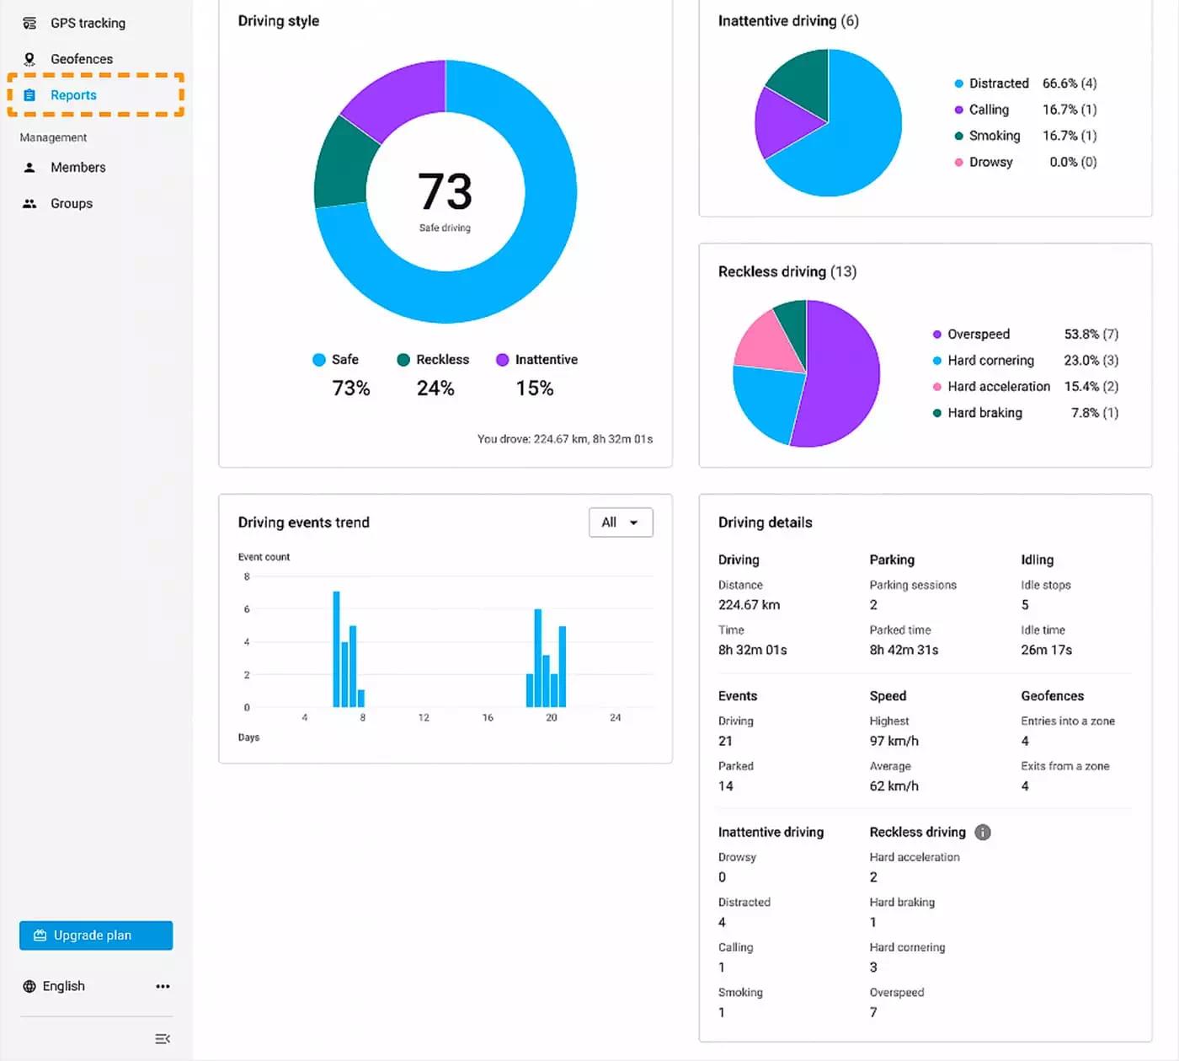
Task: Click the 'Driving events trend' heading
Action: pyautogui.click(x=304, y=522)
